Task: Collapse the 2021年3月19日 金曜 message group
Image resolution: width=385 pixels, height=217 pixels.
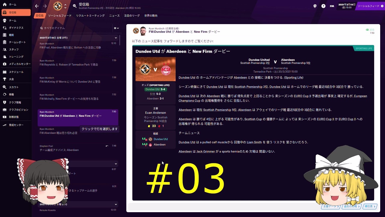Action: (x=116, y=38)
